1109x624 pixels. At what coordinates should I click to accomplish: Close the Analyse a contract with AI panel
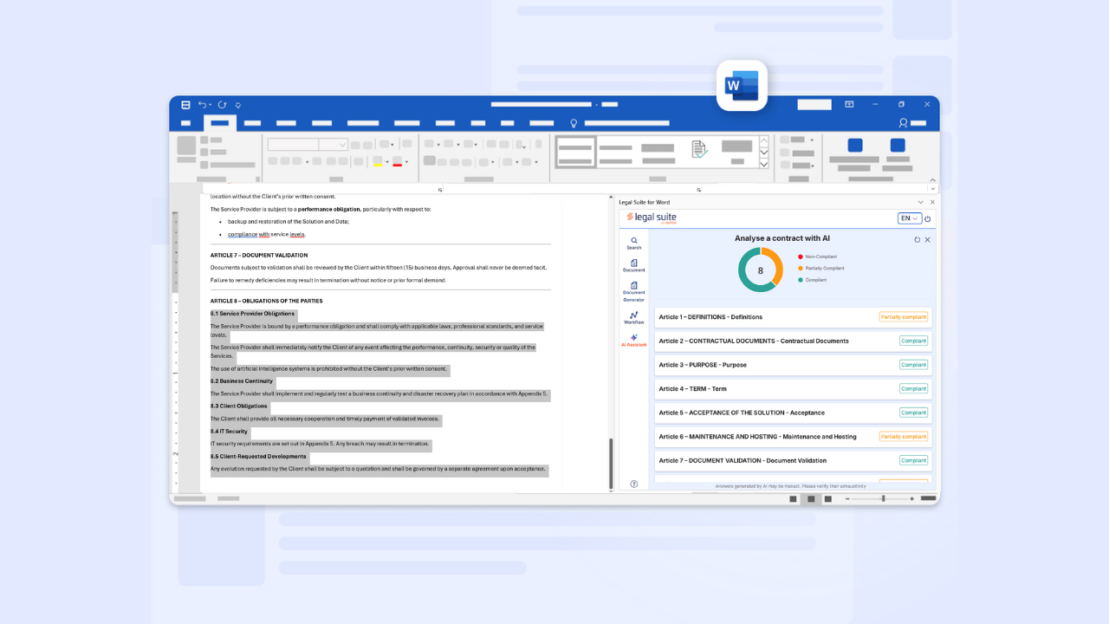[x=928, y=239]
